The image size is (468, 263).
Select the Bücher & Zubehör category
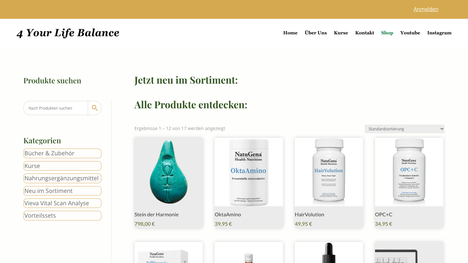point(62,153)
